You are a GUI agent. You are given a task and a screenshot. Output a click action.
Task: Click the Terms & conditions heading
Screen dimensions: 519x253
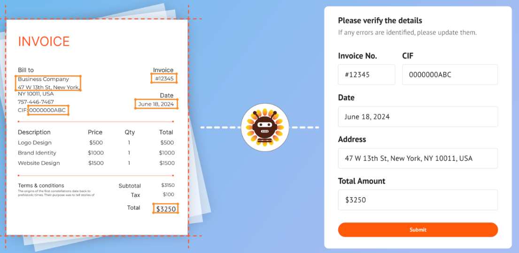41,186
